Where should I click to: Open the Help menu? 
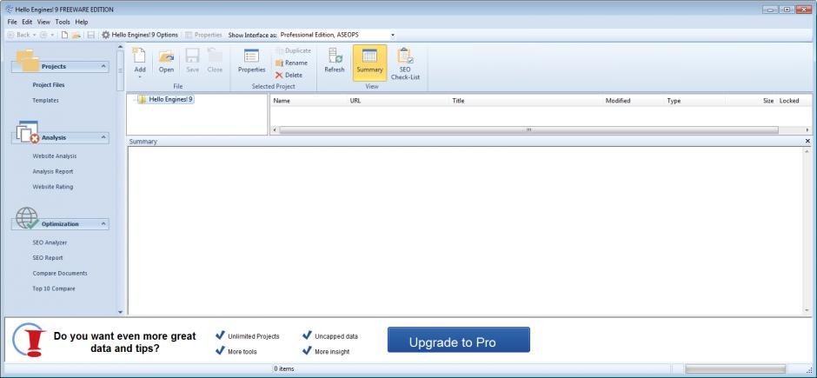click(82, 23)
